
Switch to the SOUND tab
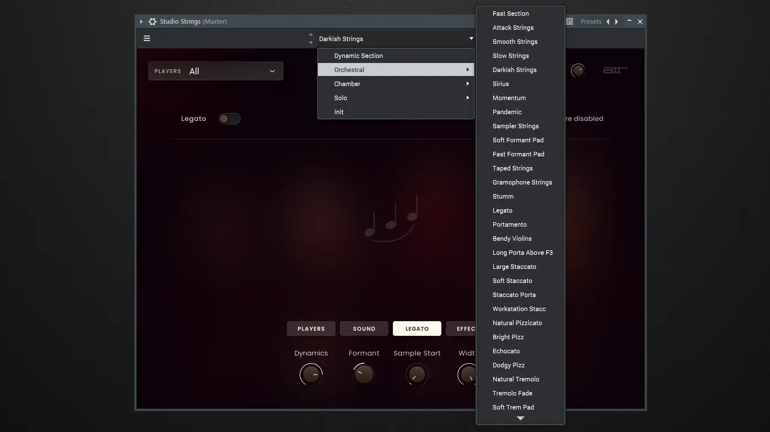click(x=364, y=328)
